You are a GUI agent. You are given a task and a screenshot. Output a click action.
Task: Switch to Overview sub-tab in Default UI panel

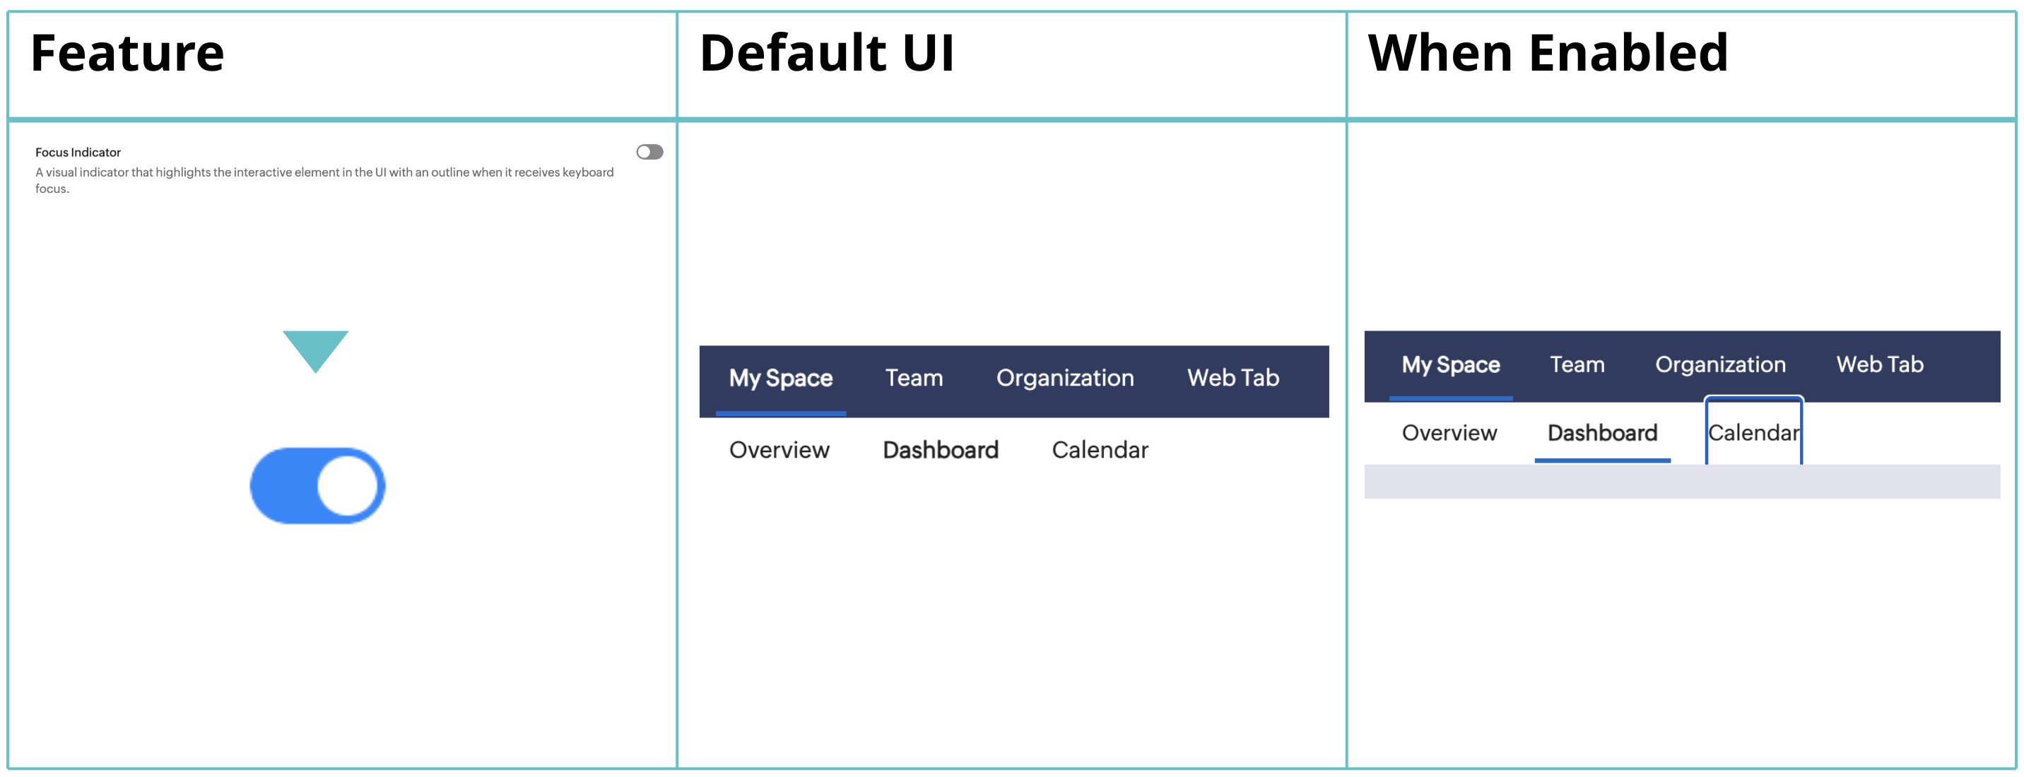coord(779,450)
